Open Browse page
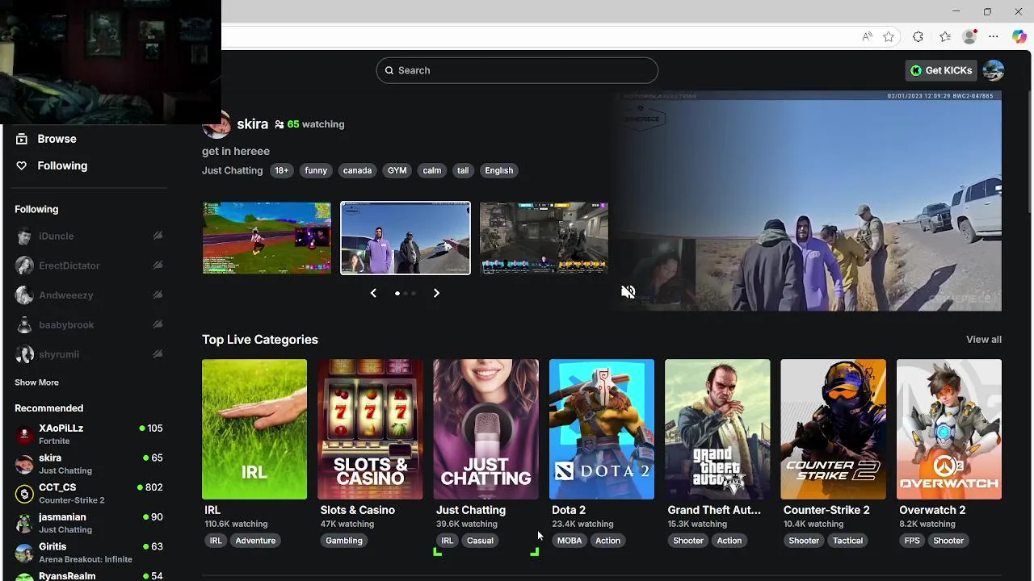Image resolution: width=1034 pixels, height=581 pixels. 57,139
